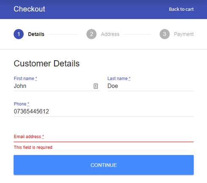Go to the Address step label

point(110,34)
